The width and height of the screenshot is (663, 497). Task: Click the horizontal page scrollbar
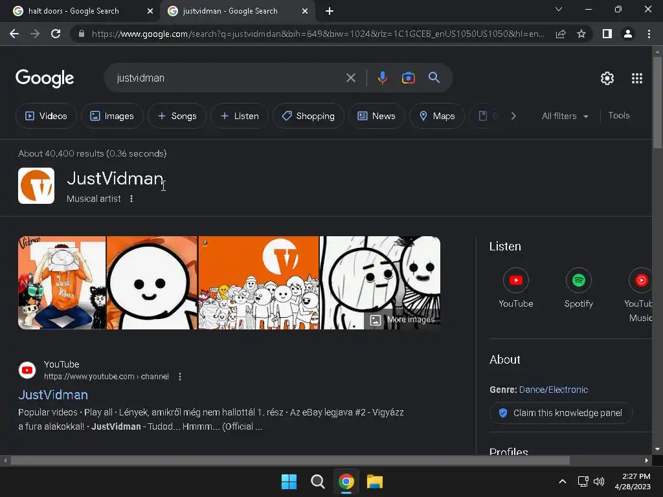coord(290,460)
